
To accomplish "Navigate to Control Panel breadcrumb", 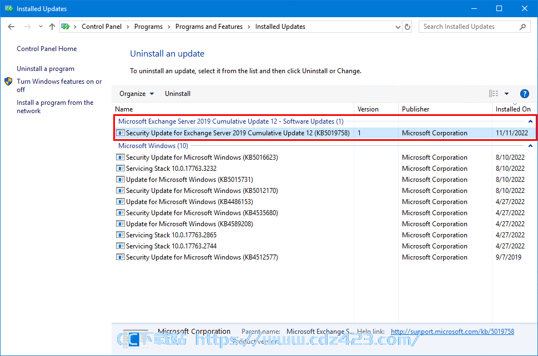I will (x=102, y=27).
